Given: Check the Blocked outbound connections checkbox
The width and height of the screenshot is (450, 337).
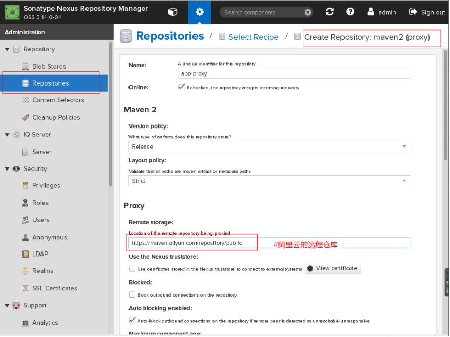Looking at the screenshot, I should [x=132, y=294].
